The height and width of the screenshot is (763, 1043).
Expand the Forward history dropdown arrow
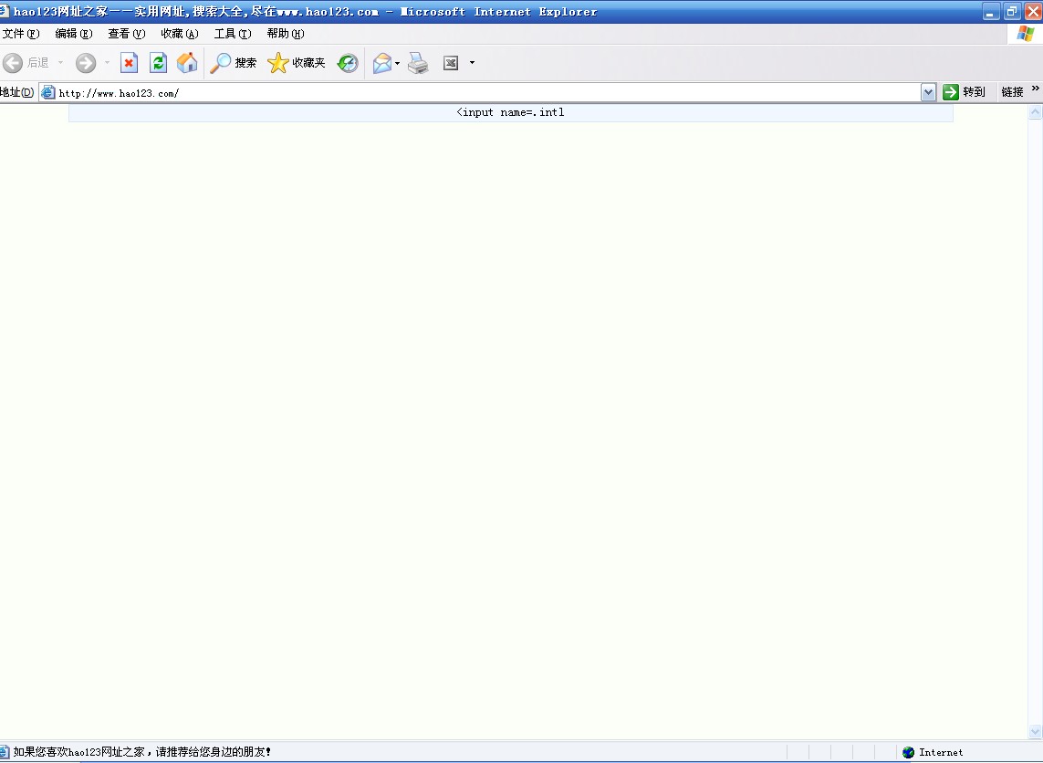[x=107, y=63]
